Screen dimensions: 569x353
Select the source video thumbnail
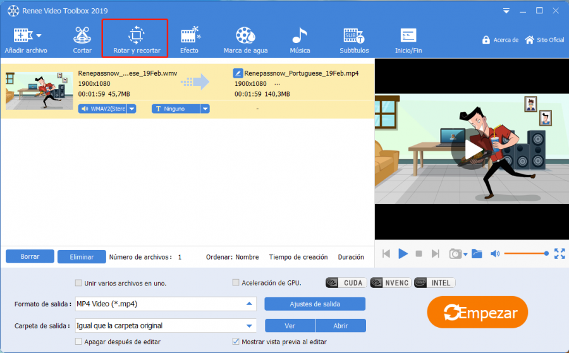pos(39,90)
